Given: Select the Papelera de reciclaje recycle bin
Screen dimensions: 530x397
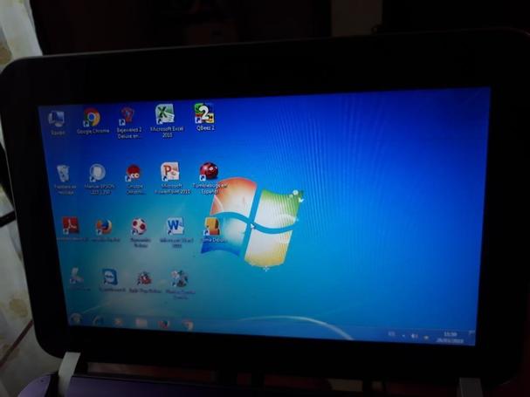Looking at the screenshot, I should (x=65, y=179).
